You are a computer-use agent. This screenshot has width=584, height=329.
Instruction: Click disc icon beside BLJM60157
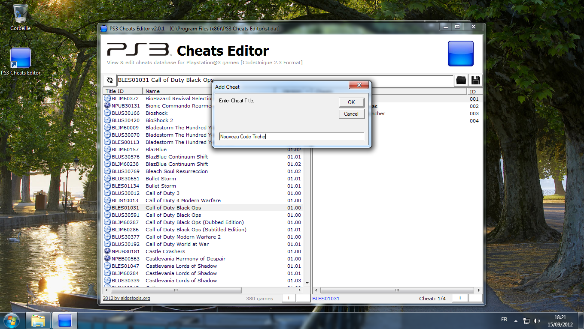[x=107, y=150]
